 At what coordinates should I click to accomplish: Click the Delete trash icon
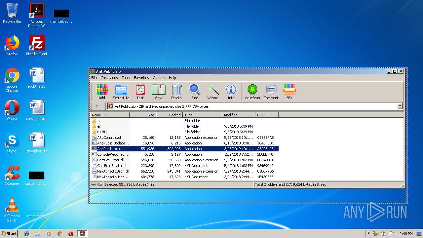tap(176, 92)
